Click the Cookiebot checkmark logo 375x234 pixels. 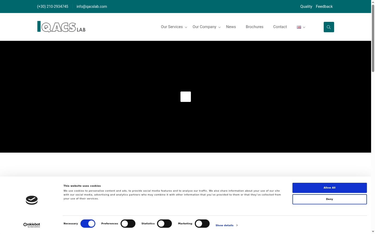pos(32,200)
